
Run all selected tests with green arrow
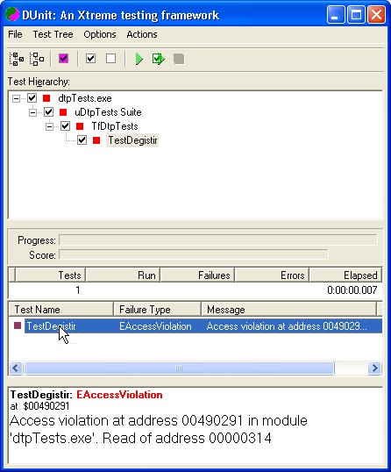click(x=139, y=59)
